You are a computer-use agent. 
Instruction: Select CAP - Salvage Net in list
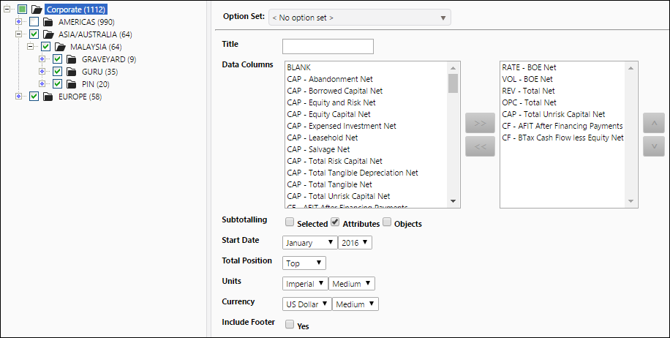(x=318, y=149)
